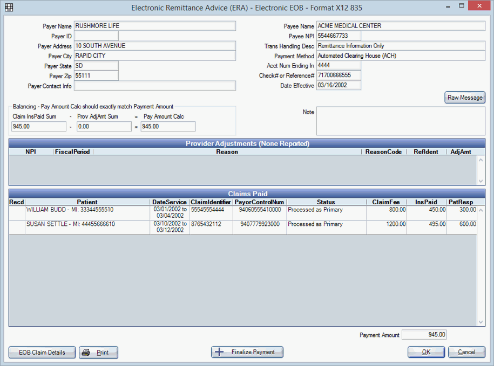Toggle Recd cell for William Budd
Screen dimensions: 494x366
pos(17,213)
